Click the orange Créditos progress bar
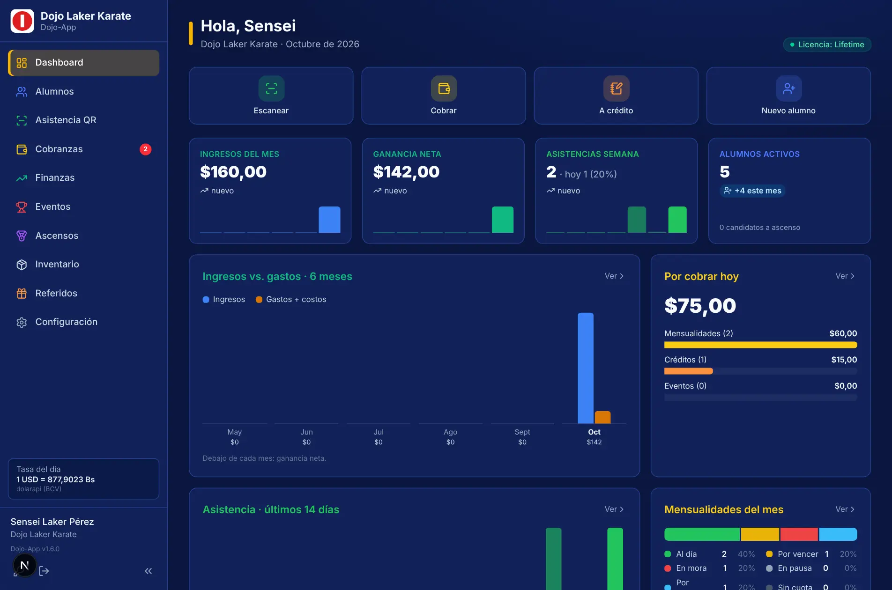 [x=688, y=371]
